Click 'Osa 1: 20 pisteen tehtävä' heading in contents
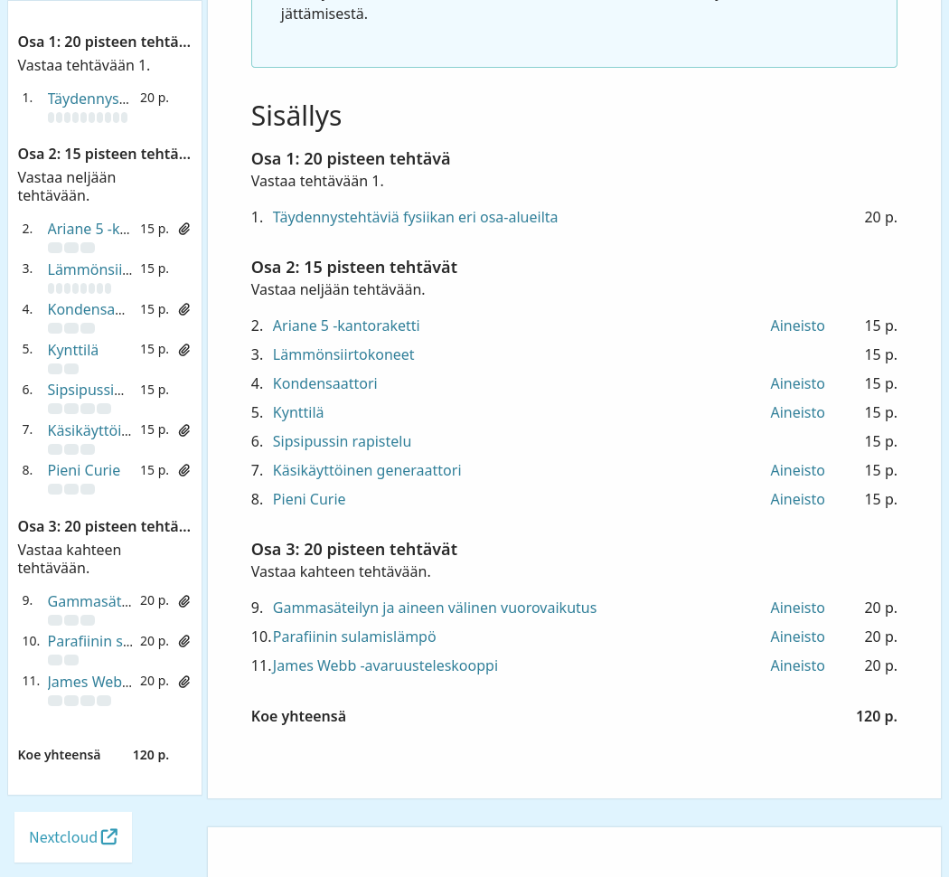Image resolution: width=949 pixels, height=877 pixels. click(351, 158)
